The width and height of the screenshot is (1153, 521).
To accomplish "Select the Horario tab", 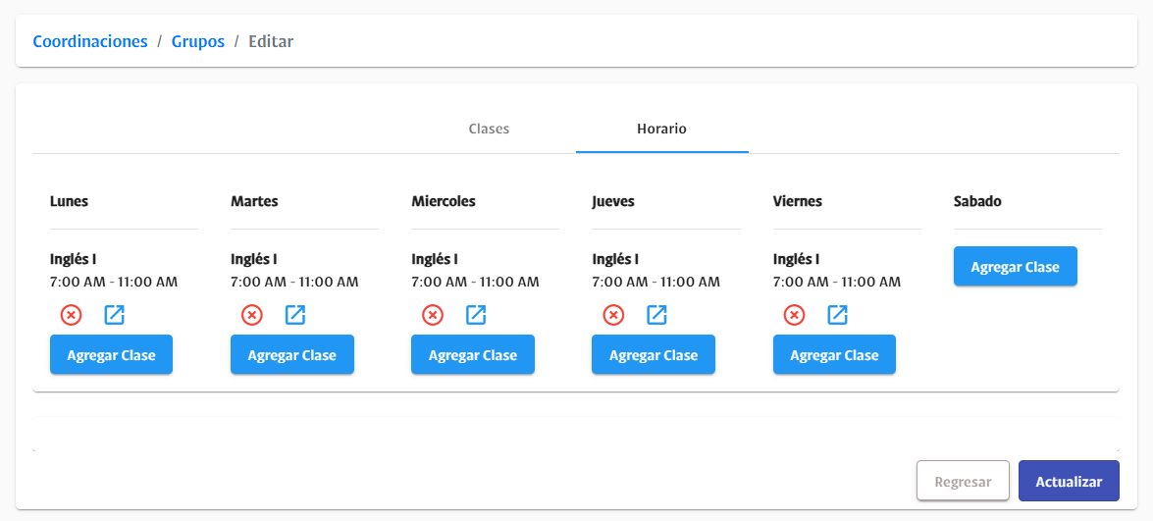I will pos(661,130).
